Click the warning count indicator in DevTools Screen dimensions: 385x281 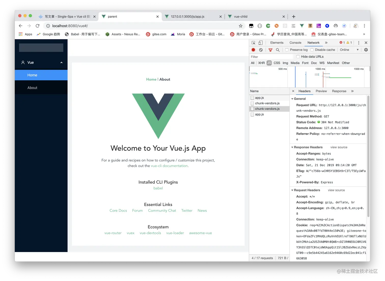pyautogui.click(x=349, y=43)
